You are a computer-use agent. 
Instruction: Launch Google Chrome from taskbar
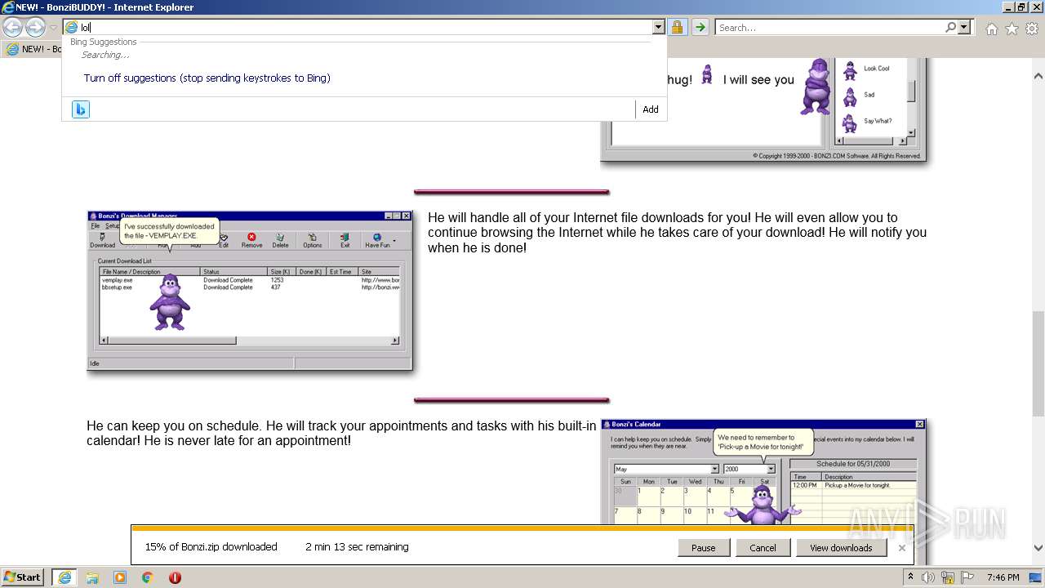click(x=148, y=577)
